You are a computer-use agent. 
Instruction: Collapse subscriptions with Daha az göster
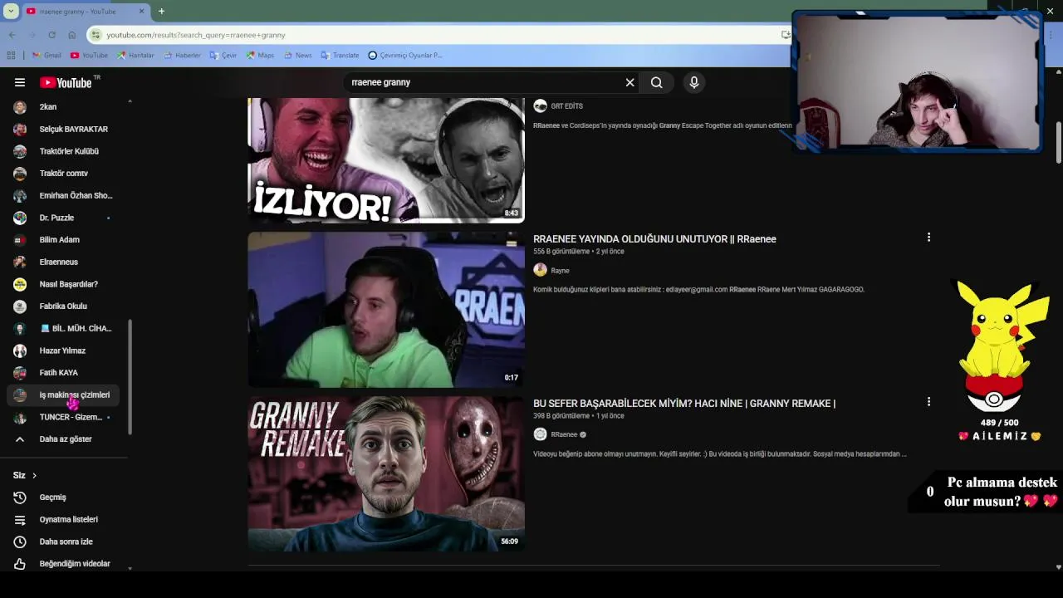(x=63, y=439)
